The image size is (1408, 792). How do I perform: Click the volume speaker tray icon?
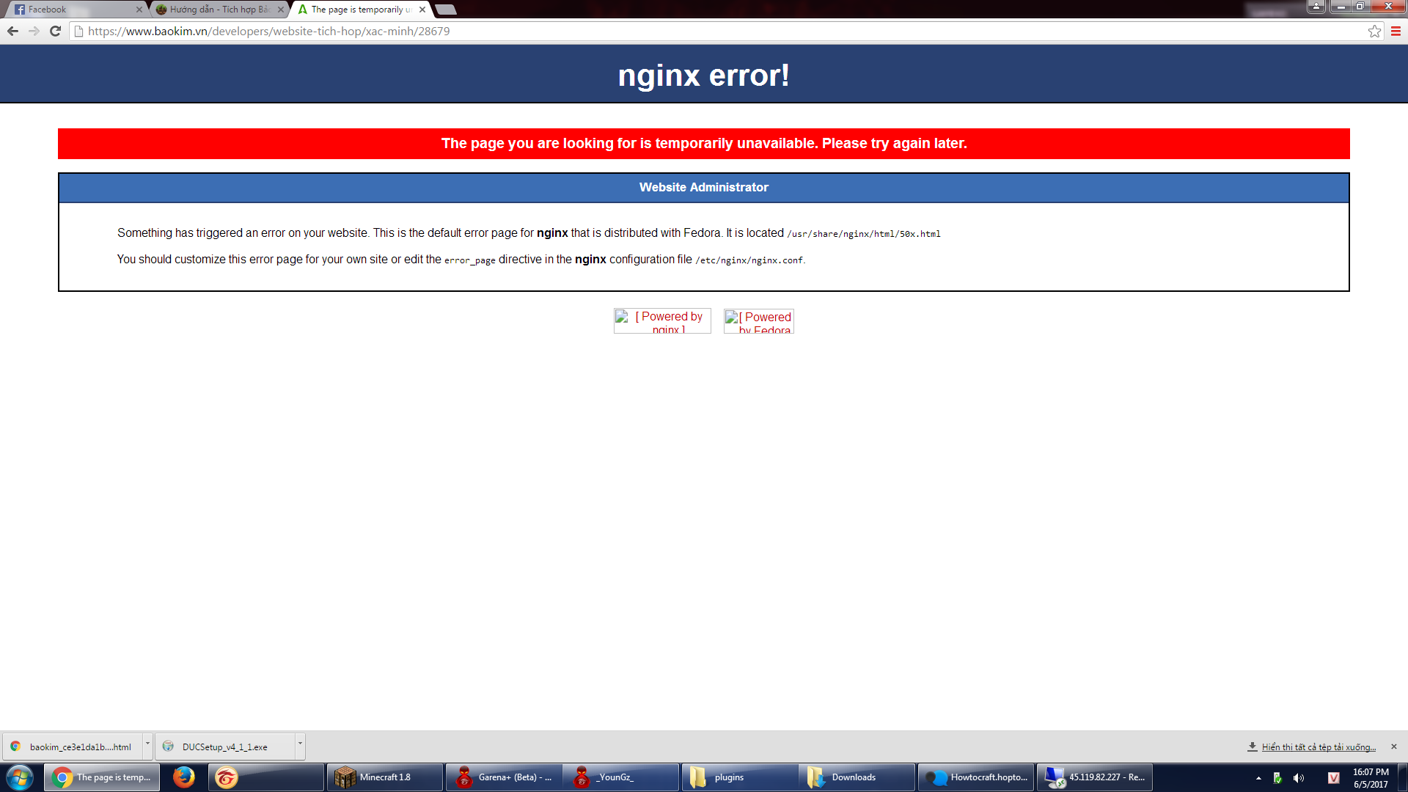[x=1298, y=777]
